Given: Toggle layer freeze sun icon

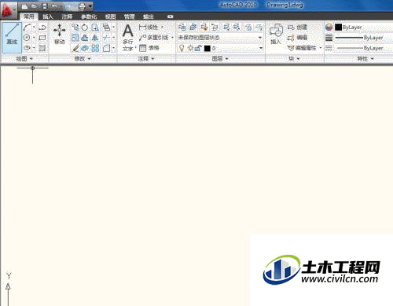Looking at the screenshot, I should (x=190, y=48).
